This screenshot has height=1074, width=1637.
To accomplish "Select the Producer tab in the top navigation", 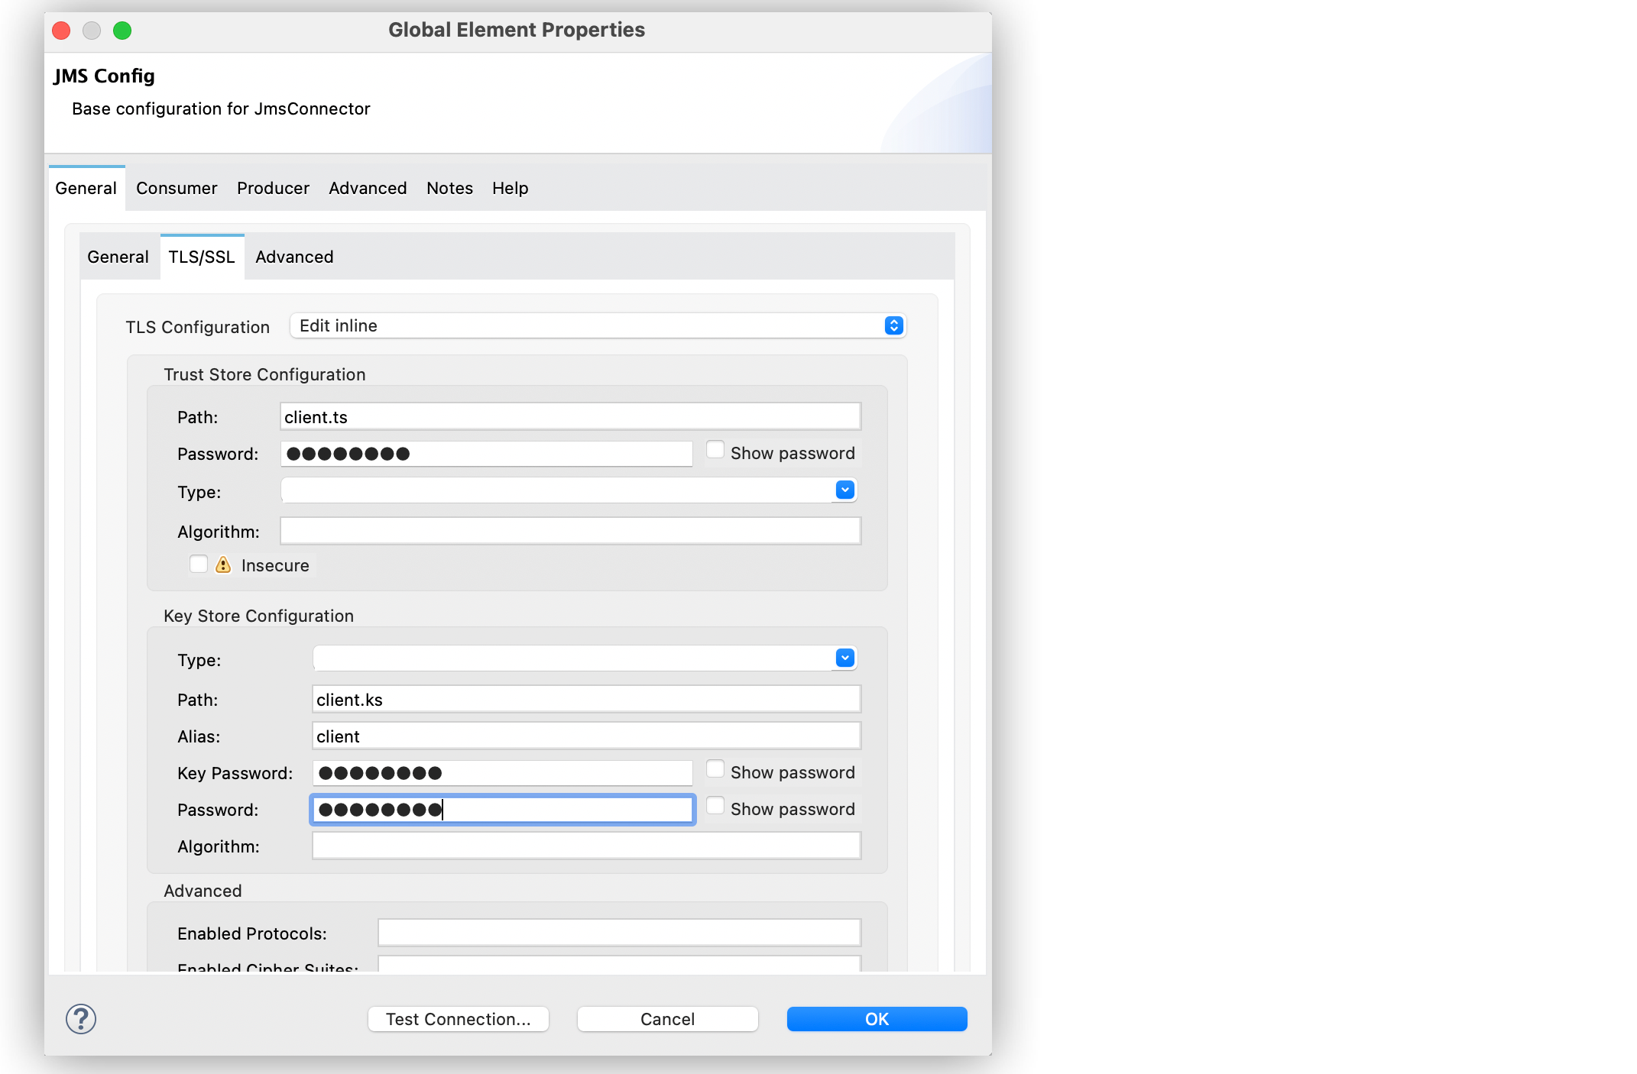I will pos(272,188).
